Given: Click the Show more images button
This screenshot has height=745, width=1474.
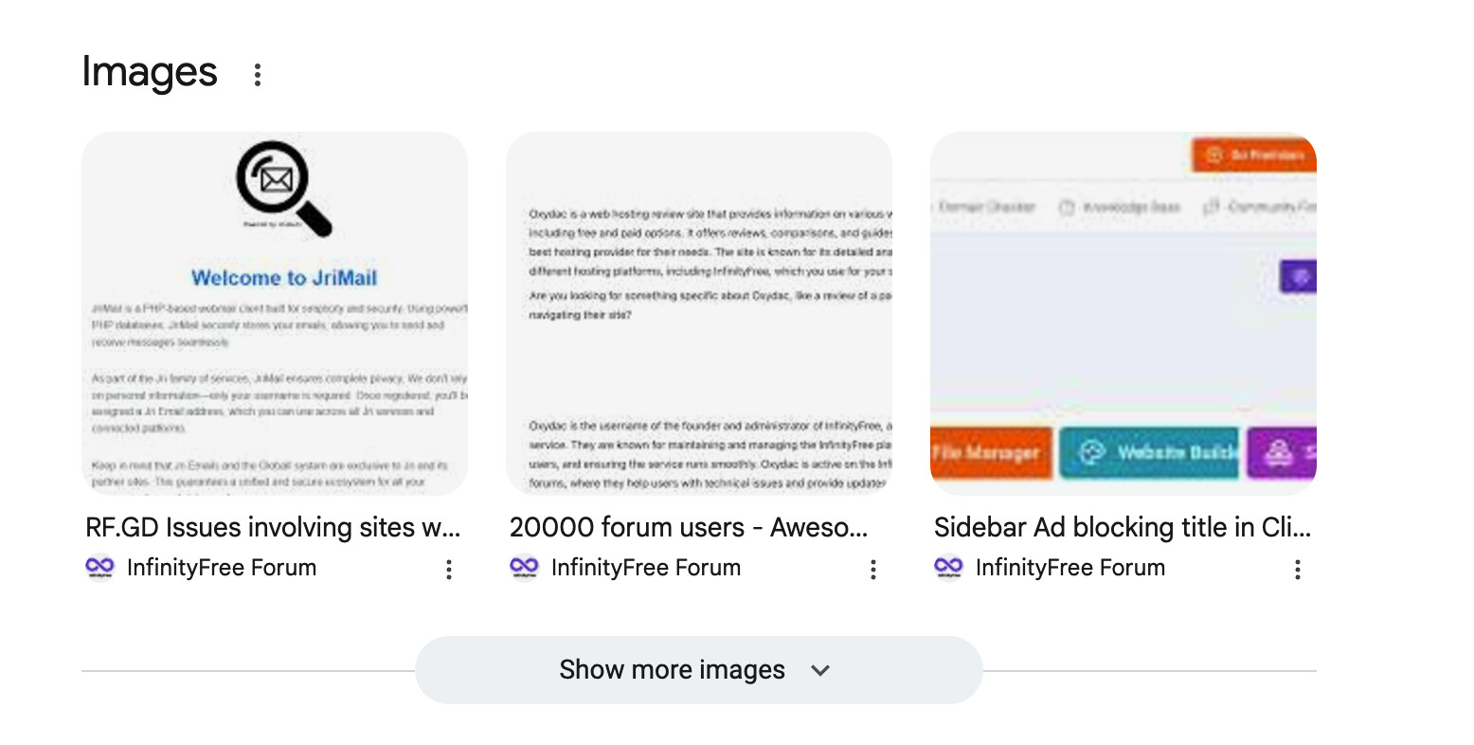Looking at the screenshot, I should 673,670.
